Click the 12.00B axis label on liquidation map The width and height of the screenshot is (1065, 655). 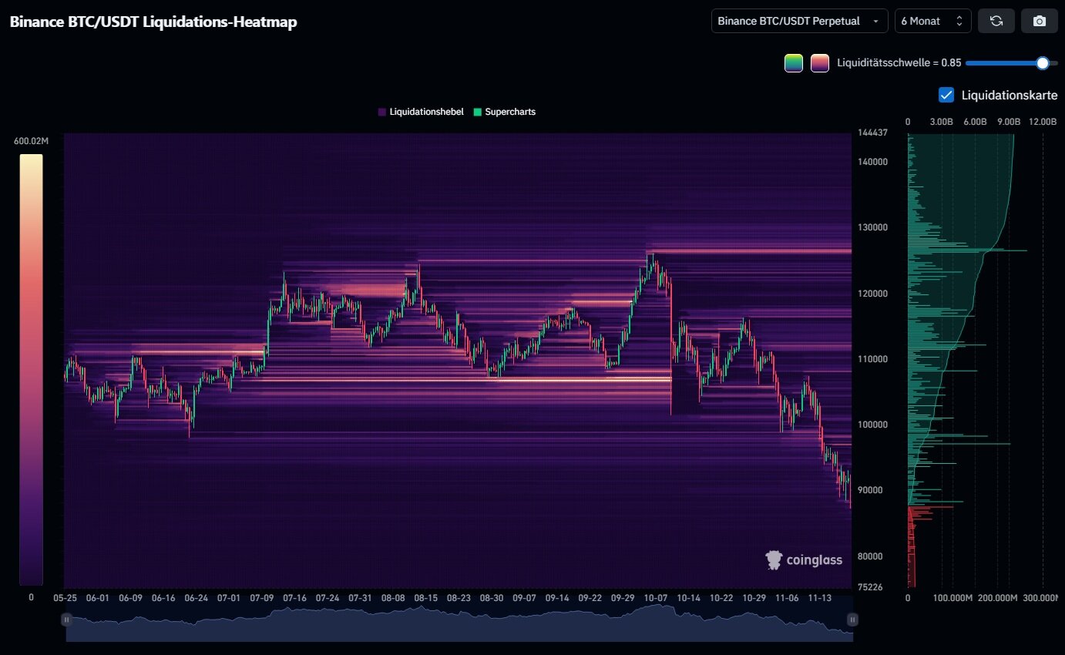pos(1042,122)
